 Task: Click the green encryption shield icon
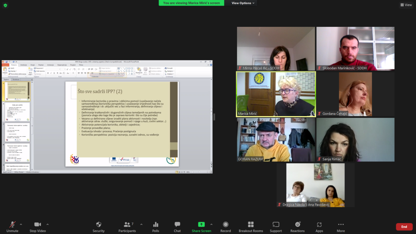pos(5,5)
